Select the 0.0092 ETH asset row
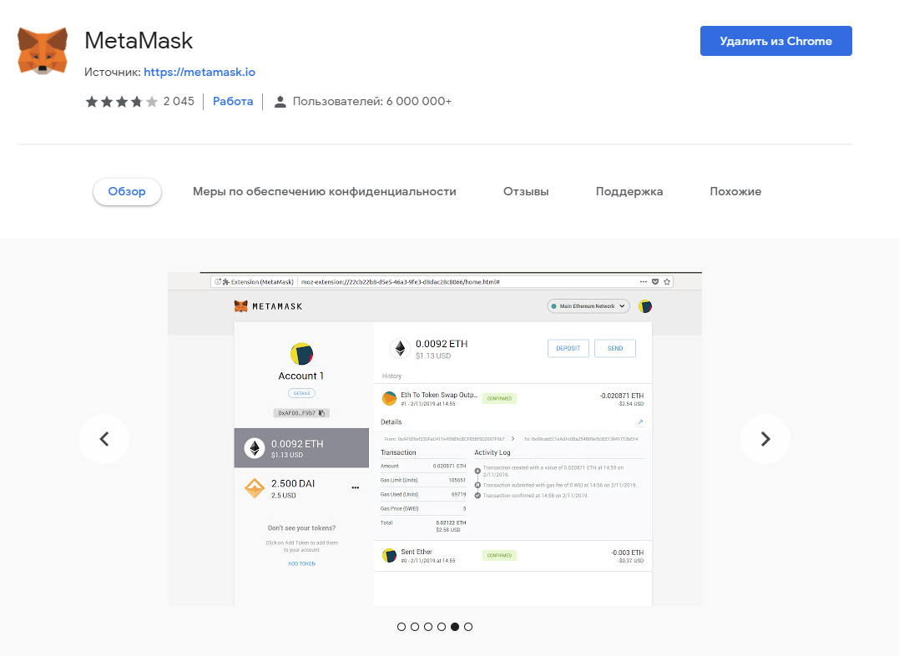This screenshot has width=899, height=656. (x=301, y=448)
